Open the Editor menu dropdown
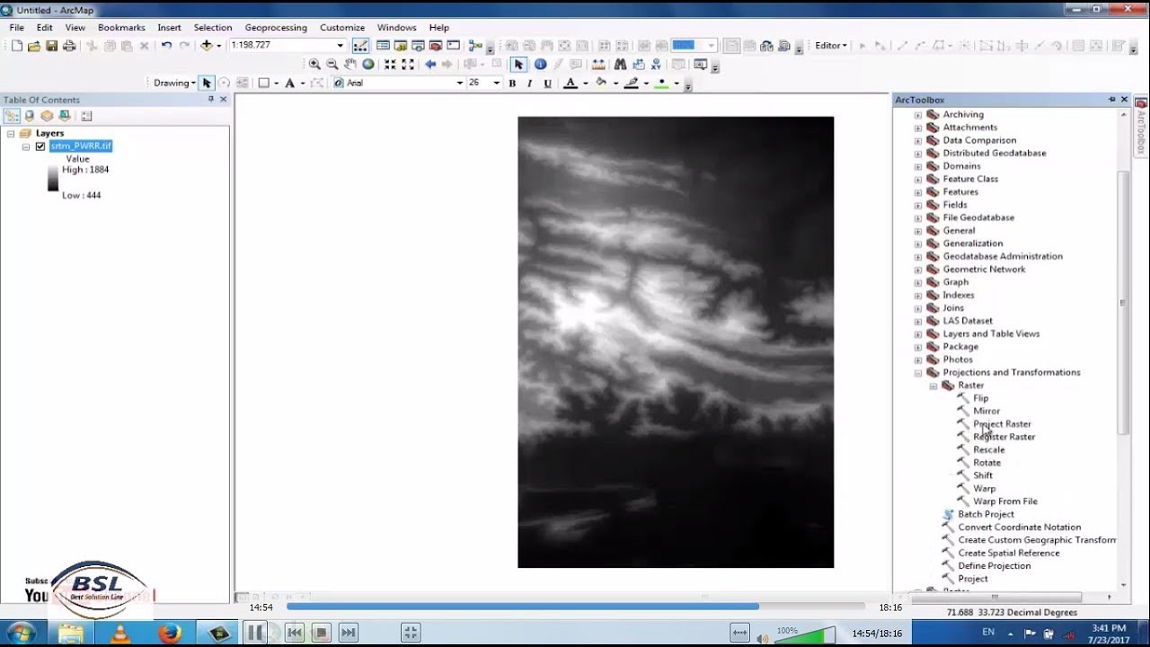The width and height of the screenshot is (1150, 647). pyautogui.click(x=830, y=46)
